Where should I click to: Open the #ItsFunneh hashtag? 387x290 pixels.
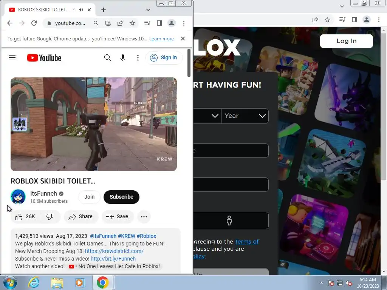tap(103, 236)
